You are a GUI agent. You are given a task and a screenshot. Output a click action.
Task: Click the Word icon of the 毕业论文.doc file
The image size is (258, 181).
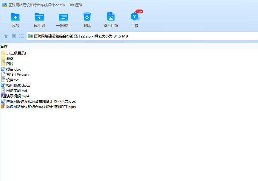coord(3,101)
